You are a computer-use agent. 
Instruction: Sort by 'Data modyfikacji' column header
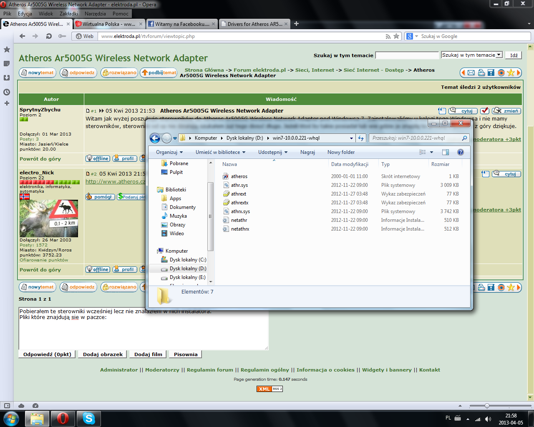click(x=350, y=164)
